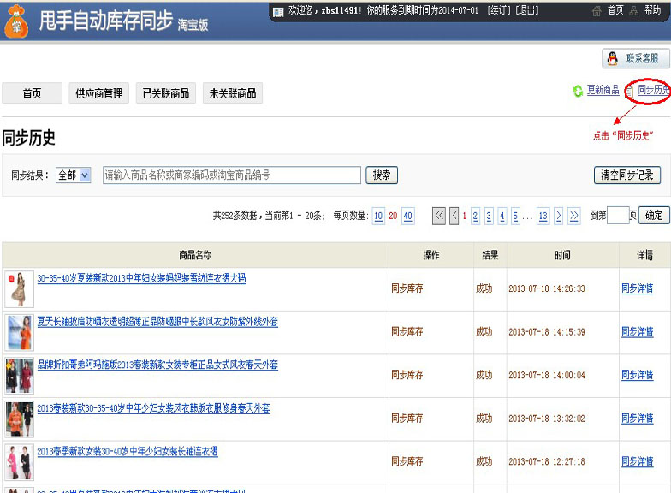Jump to last page double-right arrow
This screenshot has height=493, width=671.
(573, 216)
